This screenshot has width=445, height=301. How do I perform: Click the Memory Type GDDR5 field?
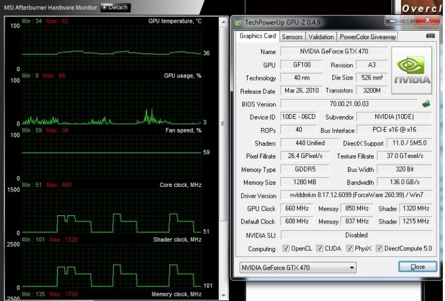[x=305, y=169]
